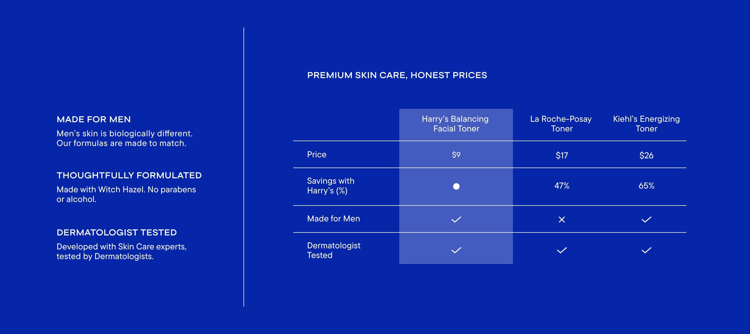750x334 pixels.
Task: Click the $17 La Roche-Posay price
Action: pyautogui.click(x=562, y=155)
